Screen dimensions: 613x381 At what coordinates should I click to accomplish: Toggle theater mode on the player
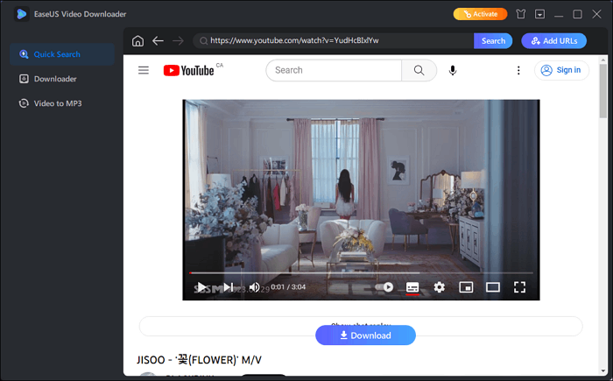click(493, 287)
